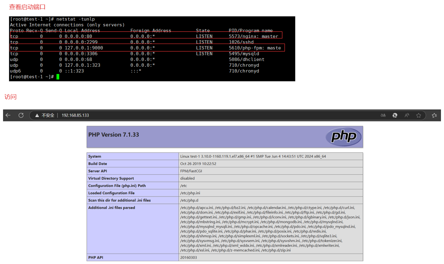Select 1026/sshd process entry
The height and width of the screenshot is (264, 444).
pos(241,42)
